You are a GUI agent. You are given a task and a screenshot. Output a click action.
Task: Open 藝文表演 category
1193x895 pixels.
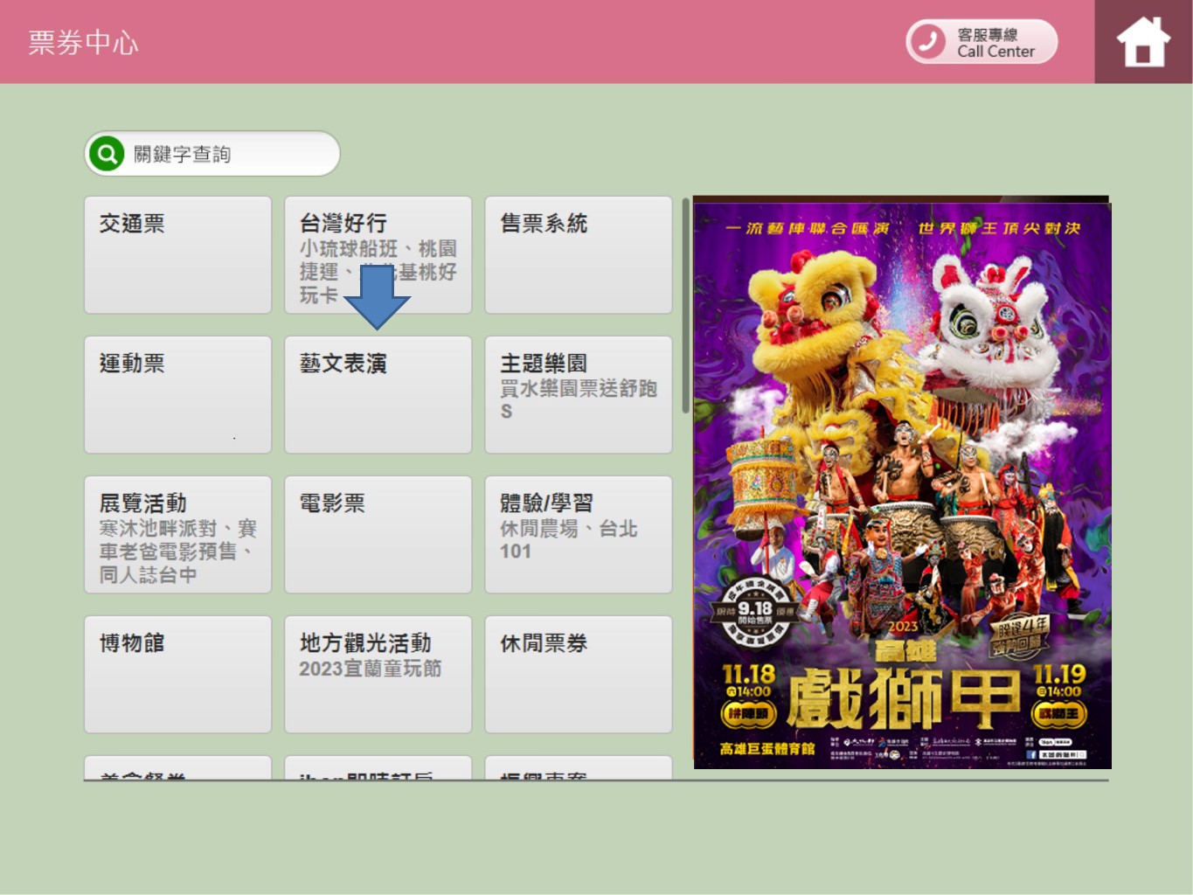point(378,395)
